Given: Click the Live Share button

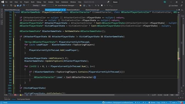Looking at the screenshot, I should [173, 6].
